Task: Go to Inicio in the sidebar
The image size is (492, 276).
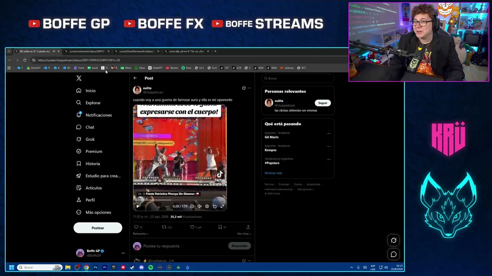Action: click(86, 91)
